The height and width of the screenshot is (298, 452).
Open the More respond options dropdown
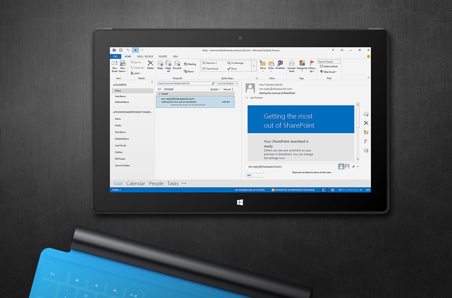(189, 72)
